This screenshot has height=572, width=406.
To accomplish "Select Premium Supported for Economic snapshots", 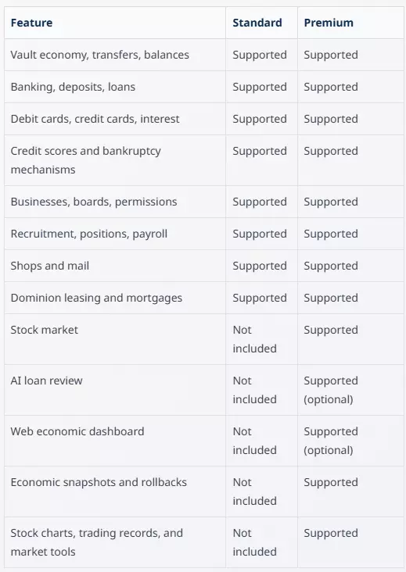I will pos(330,482).
